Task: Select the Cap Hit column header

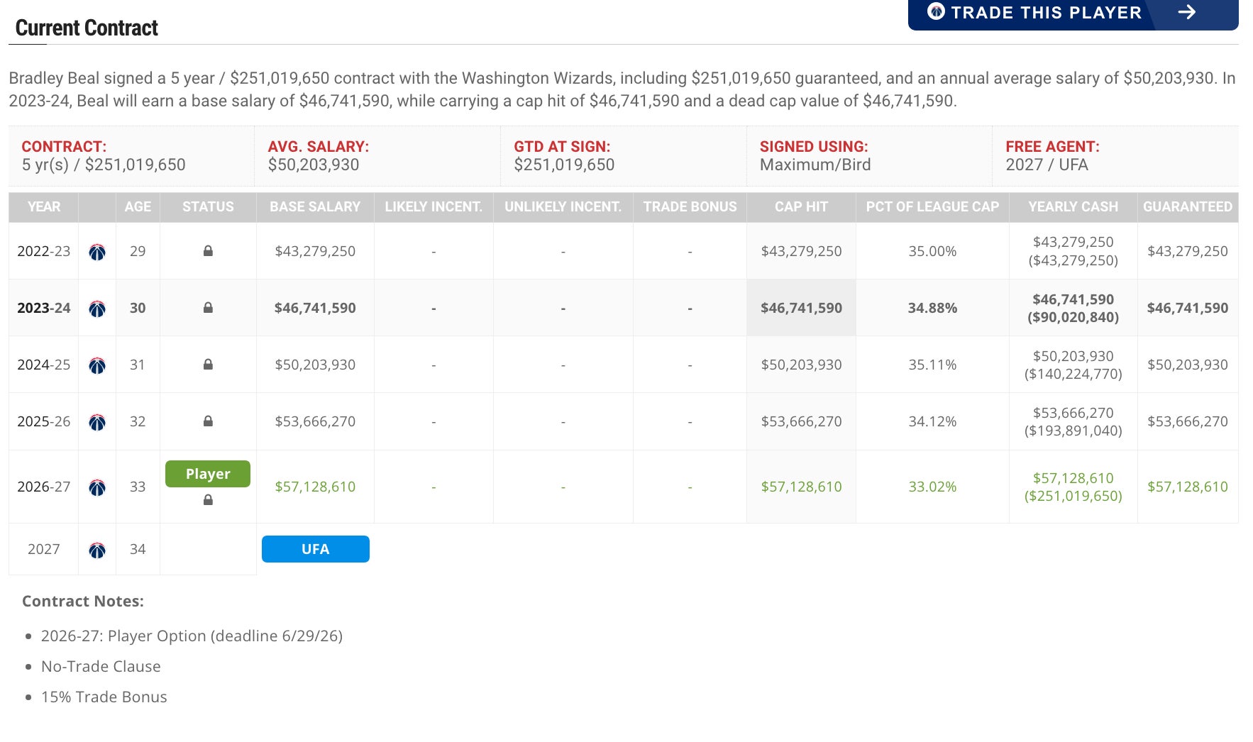Action: click(x=801, y=206)
